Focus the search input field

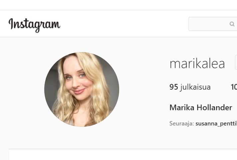(213, 24)
